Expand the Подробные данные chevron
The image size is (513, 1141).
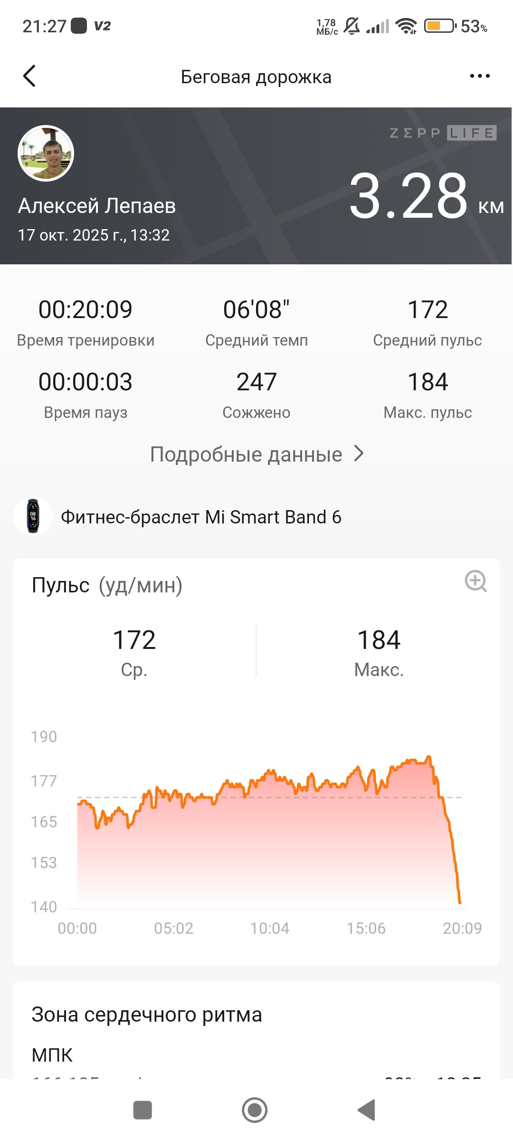(x=359, y=454)
